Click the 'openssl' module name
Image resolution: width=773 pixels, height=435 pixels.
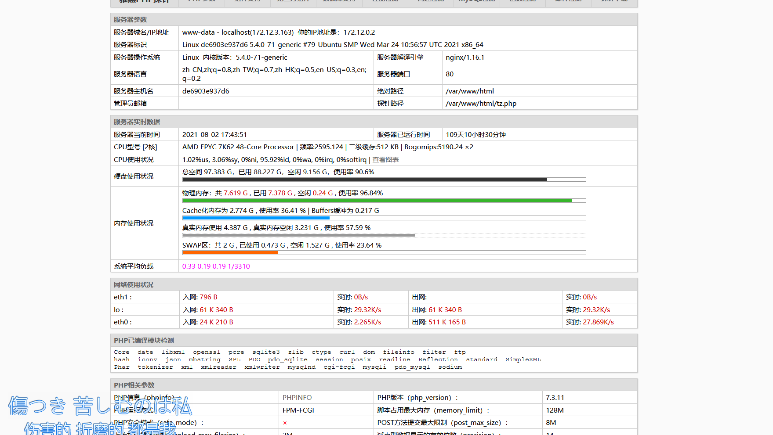(207, 352)
